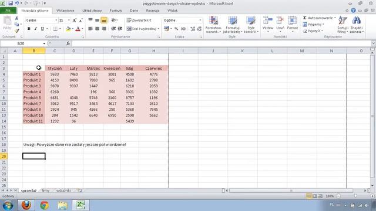Click the Percent style icon
The width and height of the screenshot is (376, 211).
pyautogui.click(x=176, y=29)
